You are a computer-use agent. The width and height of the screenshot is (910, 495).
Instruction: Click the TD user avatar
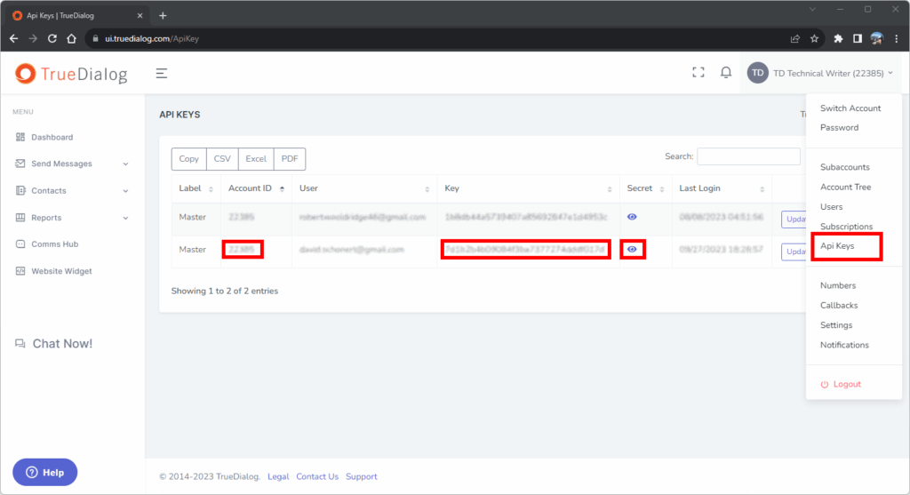[757, 73]
